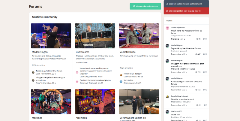
Task: Click the Verantwoord Spelen forum thumbnail
Action: tap(139, 101)
